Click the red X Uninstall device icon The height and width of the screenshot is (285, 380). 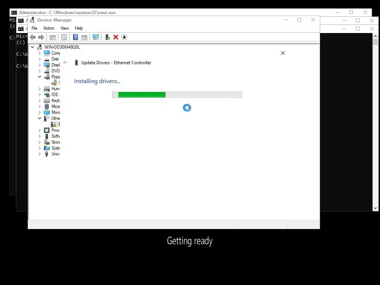[116, 37]
